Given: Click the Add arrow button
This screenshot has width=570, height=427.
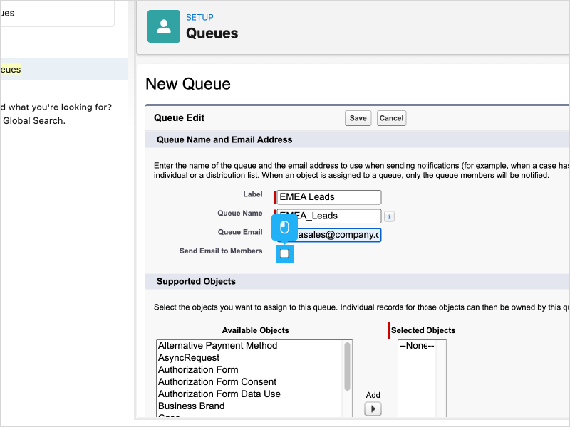Looking at the screenshot, I should [x=373, y=408].
